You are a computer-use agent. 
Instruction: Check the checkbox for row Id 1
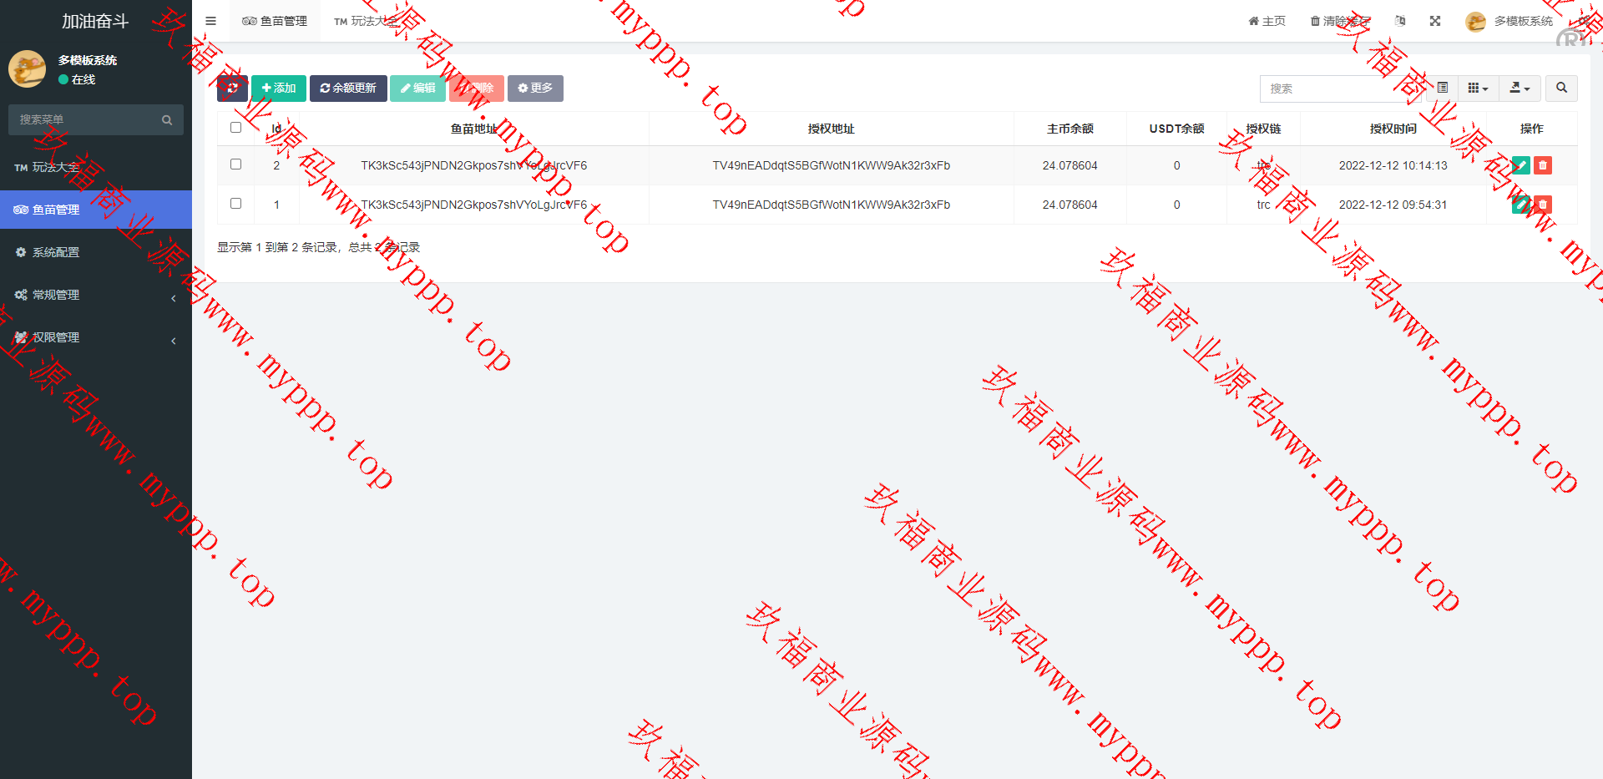click(x=235, y=204)
